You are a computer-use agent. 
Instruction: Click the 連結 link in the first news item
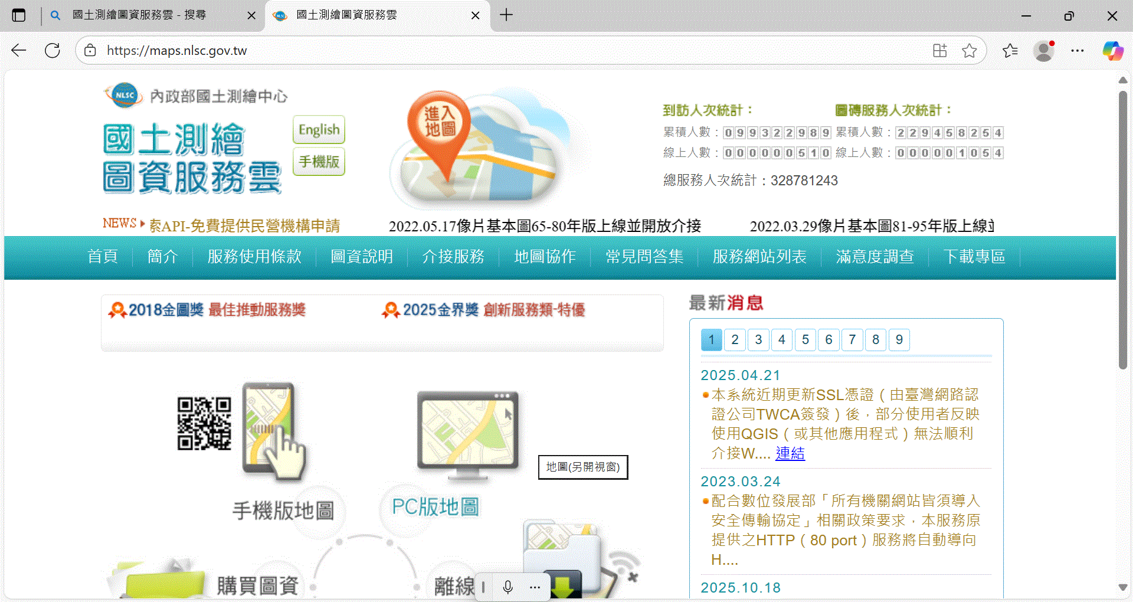pos(790,453)
